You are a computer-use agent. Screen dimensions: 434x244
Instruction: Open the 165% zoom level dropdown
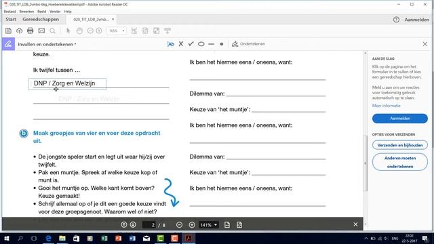click(117, 30)
